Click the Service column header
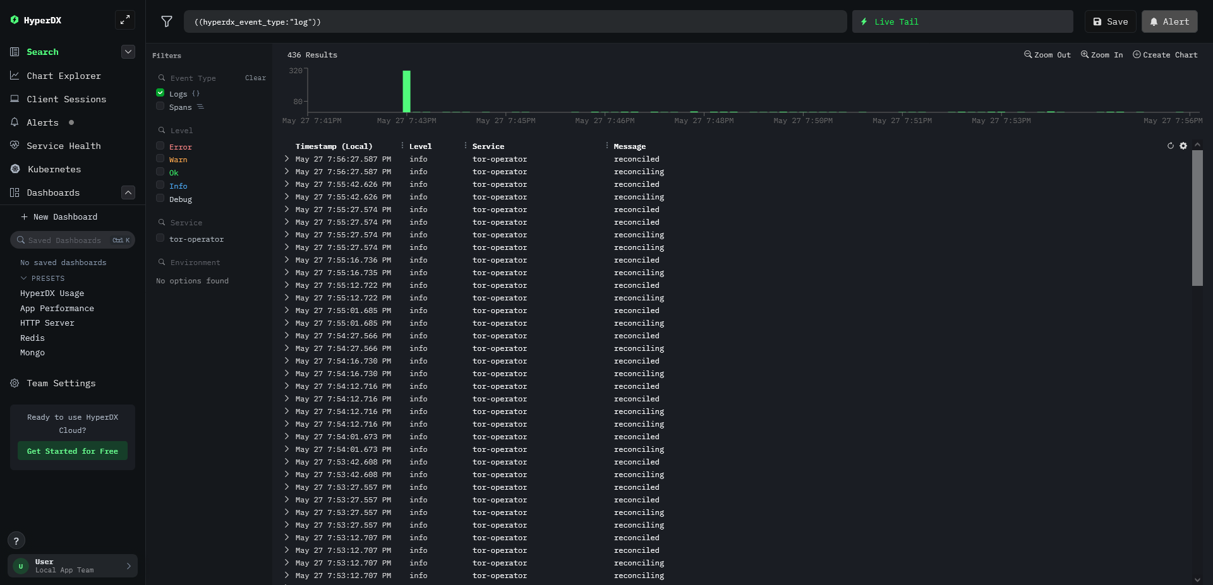The image size is (1213, 585). click(488, 146)
